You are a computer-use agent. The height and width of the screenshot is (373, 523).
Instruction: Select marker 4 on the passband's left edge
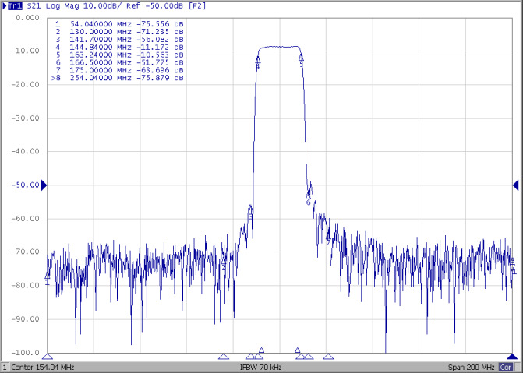tap(258, 60)
